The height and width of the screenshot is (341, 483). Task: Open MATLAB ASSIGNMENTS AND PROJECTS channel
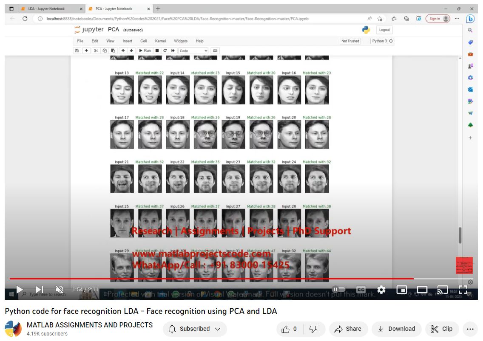point(90,325)
